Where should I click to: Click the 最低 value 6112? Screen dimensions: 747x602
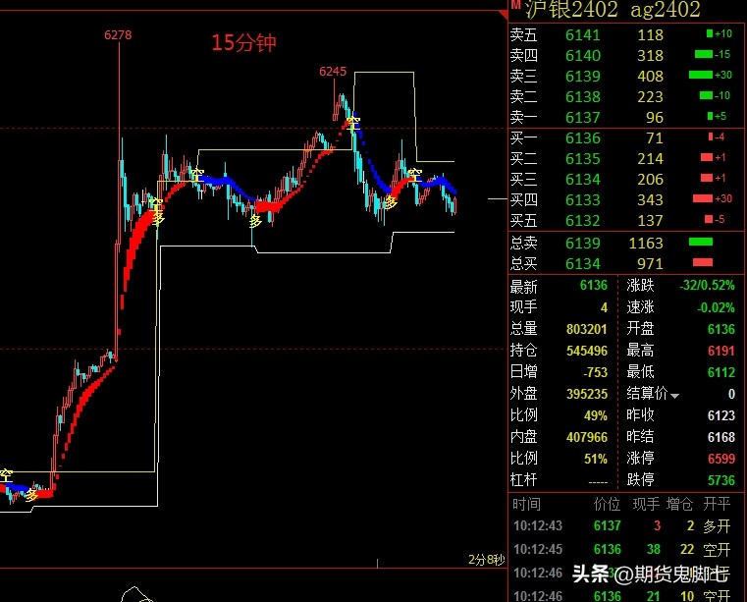click(x=721, y=372)
